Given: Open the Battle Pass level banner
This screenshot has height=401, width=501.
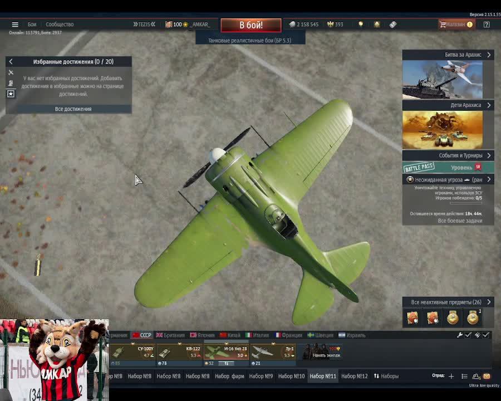Looking at the screenshot, I should (x=448, y=167).
